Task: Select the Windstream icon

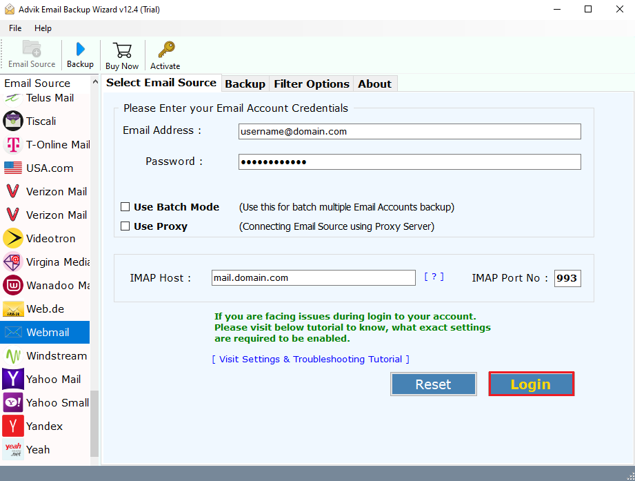Action: (x=13, y=356)
